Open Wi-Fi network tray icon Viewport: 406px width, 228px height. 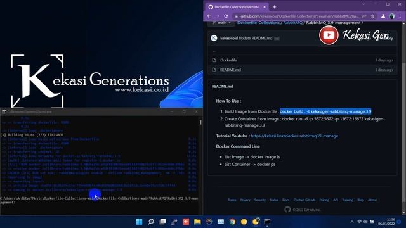tap(360, 222)
